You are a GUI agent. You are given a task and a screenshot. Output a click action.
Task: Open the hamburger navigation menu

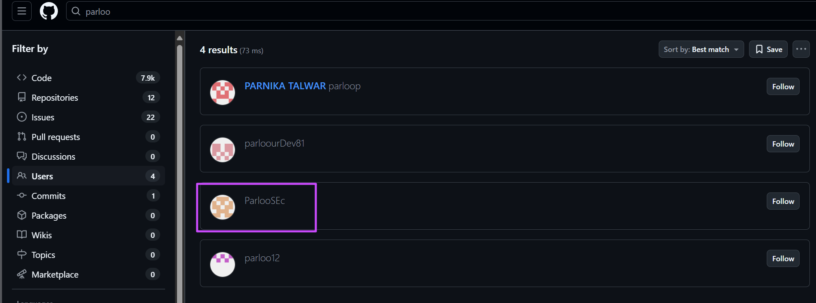pyautogui.click(x=22, y=11)
